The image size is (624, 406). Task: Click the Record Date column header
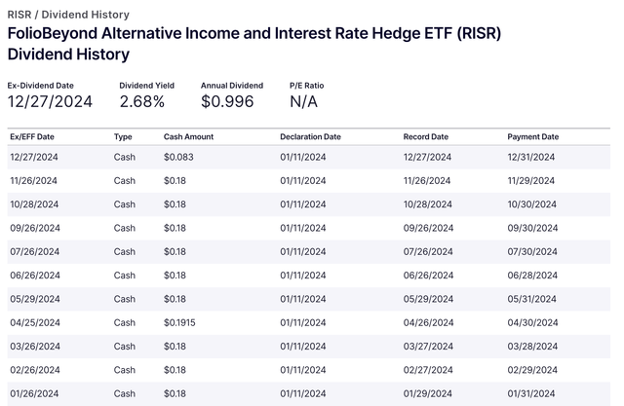click(426, 136)
